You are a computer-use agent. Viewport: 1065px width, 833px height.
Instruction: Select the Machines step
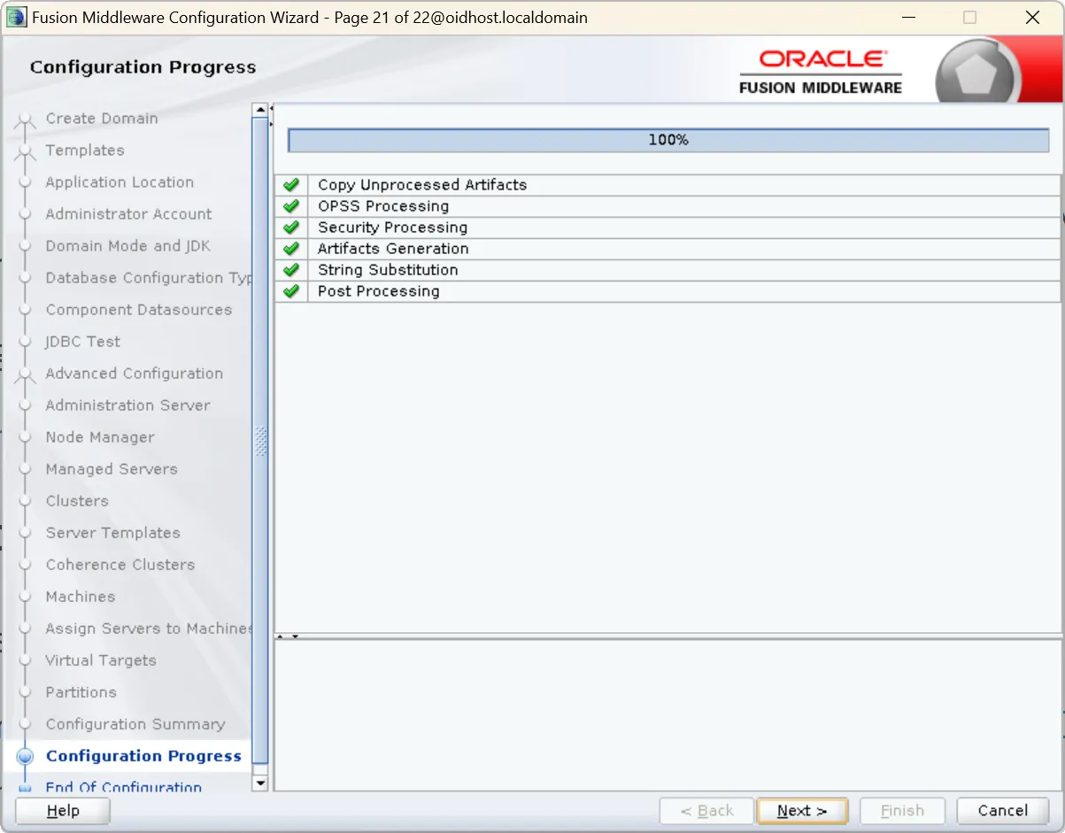pyautogui.click(x=81, y=597)
